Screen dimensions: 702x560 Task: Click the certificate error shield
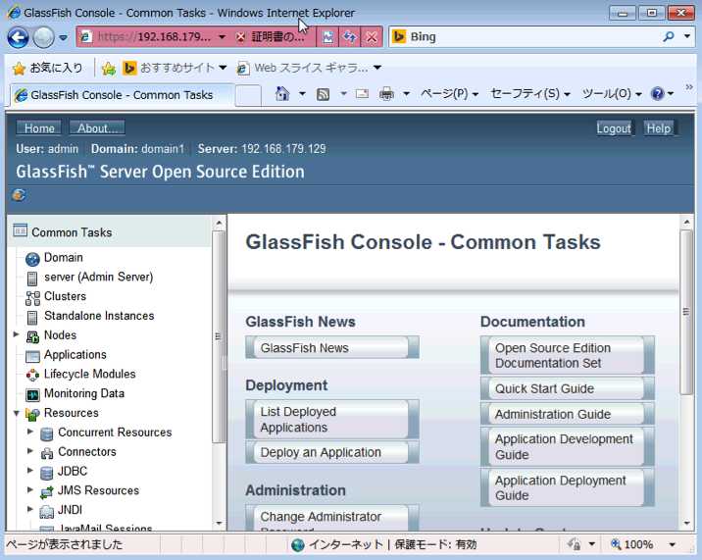tap(241, 36)
